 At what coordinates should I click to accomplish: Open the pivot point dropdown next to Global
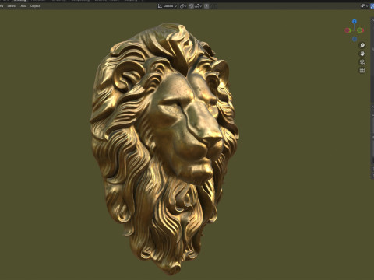tap(183, 6)
